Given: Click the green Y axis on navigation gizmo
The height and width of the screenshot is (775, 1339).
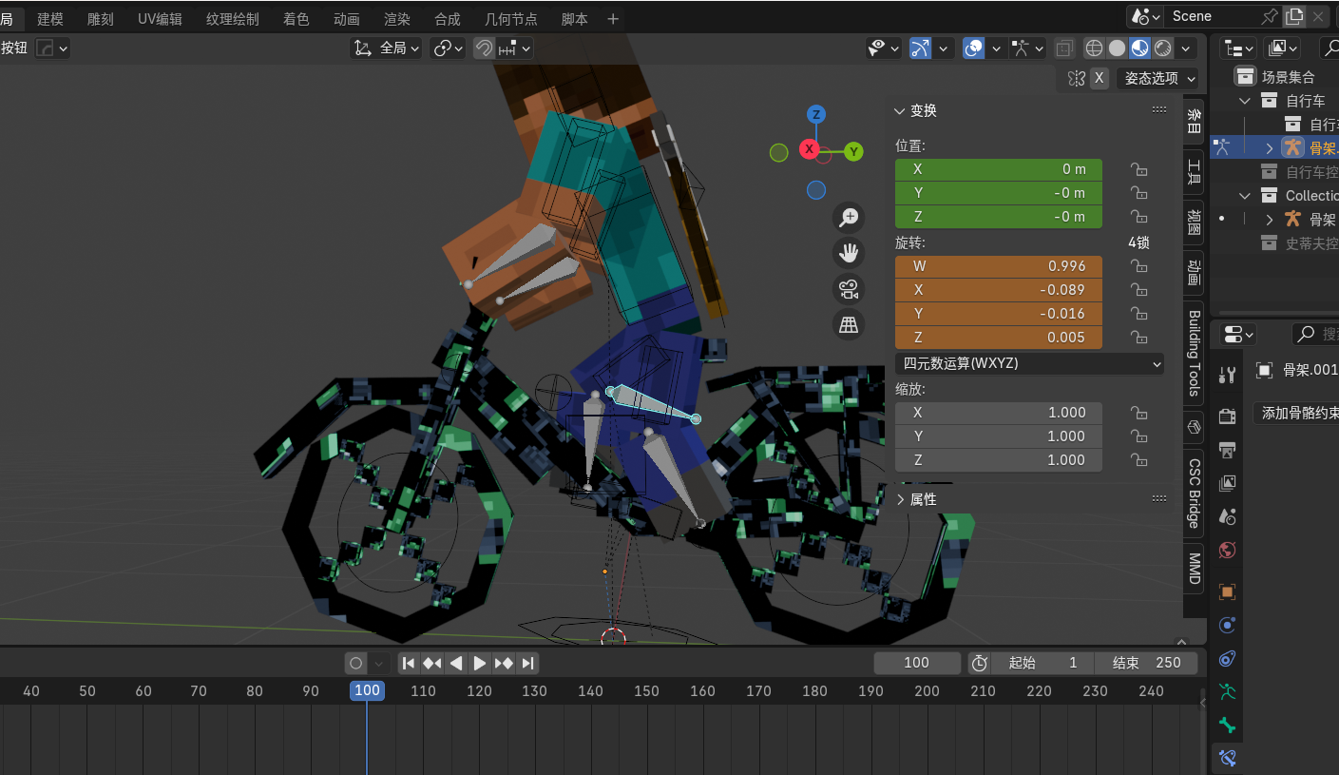Looking at the screenshot, I should [x=853, y=151].
